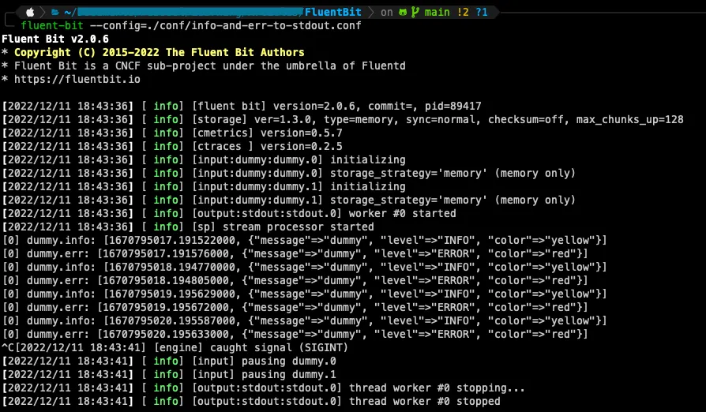706x412 pixels.
Task: Click dummy.err record timestamp 1670795018.194805000
Action: [x=166, y=281]
